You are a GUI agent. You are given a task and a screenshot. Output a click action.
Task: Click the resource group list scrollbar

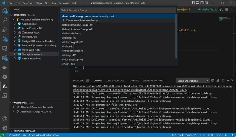pos(176,36)
